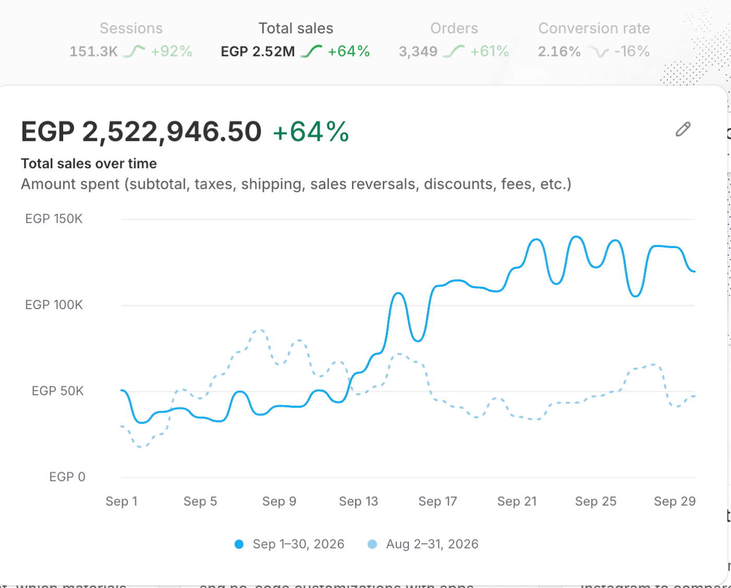Click the +92% Sessions change
This screenshot has width=731, height=588.
[x=172, y=51]
